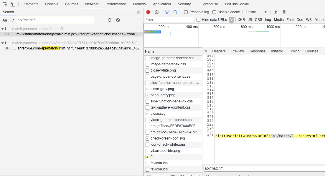Close the request details pane with the X

(x=206, y=51)
